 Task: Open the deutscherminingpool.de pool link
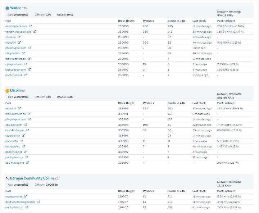point(20,202)
